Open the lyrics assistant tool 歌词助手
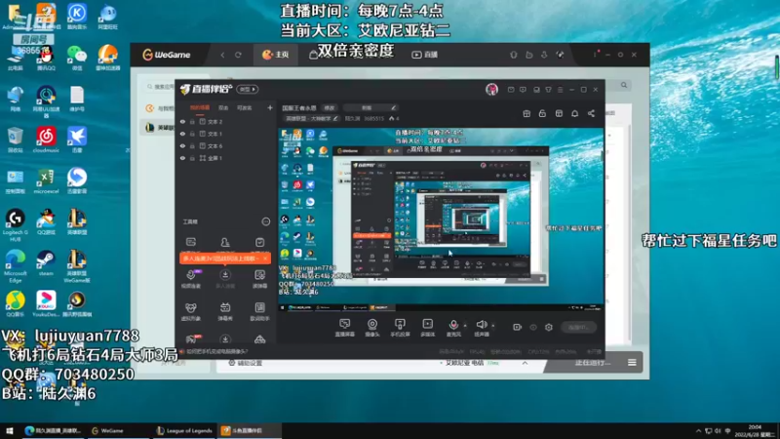Screen dimensions: 780x439 (x=259, y=311)
